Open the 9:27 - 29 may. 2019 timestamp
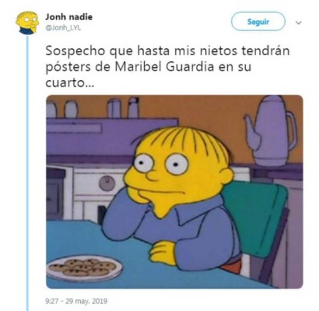The image size is (319, 311). click(76, 301)
